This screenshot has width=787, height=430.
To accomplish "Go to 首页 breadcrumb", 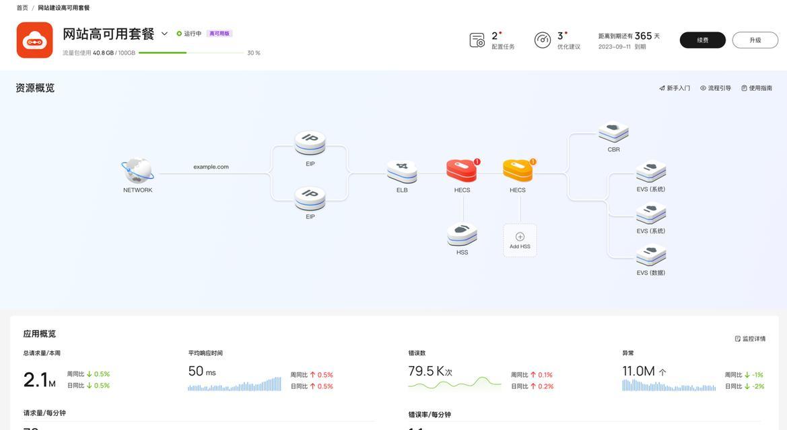I will click(x=22, y=8).
